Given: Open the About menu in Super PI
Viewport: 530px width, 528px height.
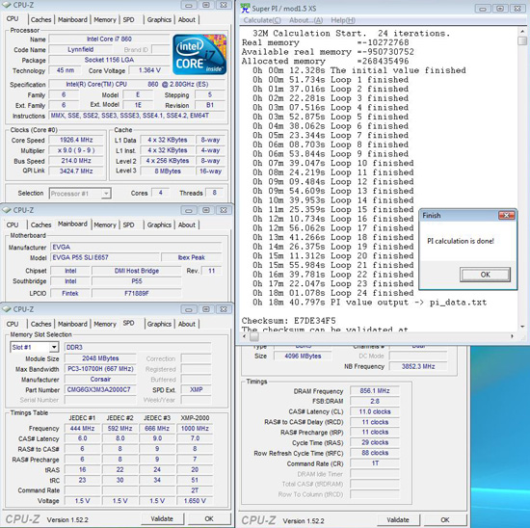Looking at the screenshot, I should click(x=305, y=20).
